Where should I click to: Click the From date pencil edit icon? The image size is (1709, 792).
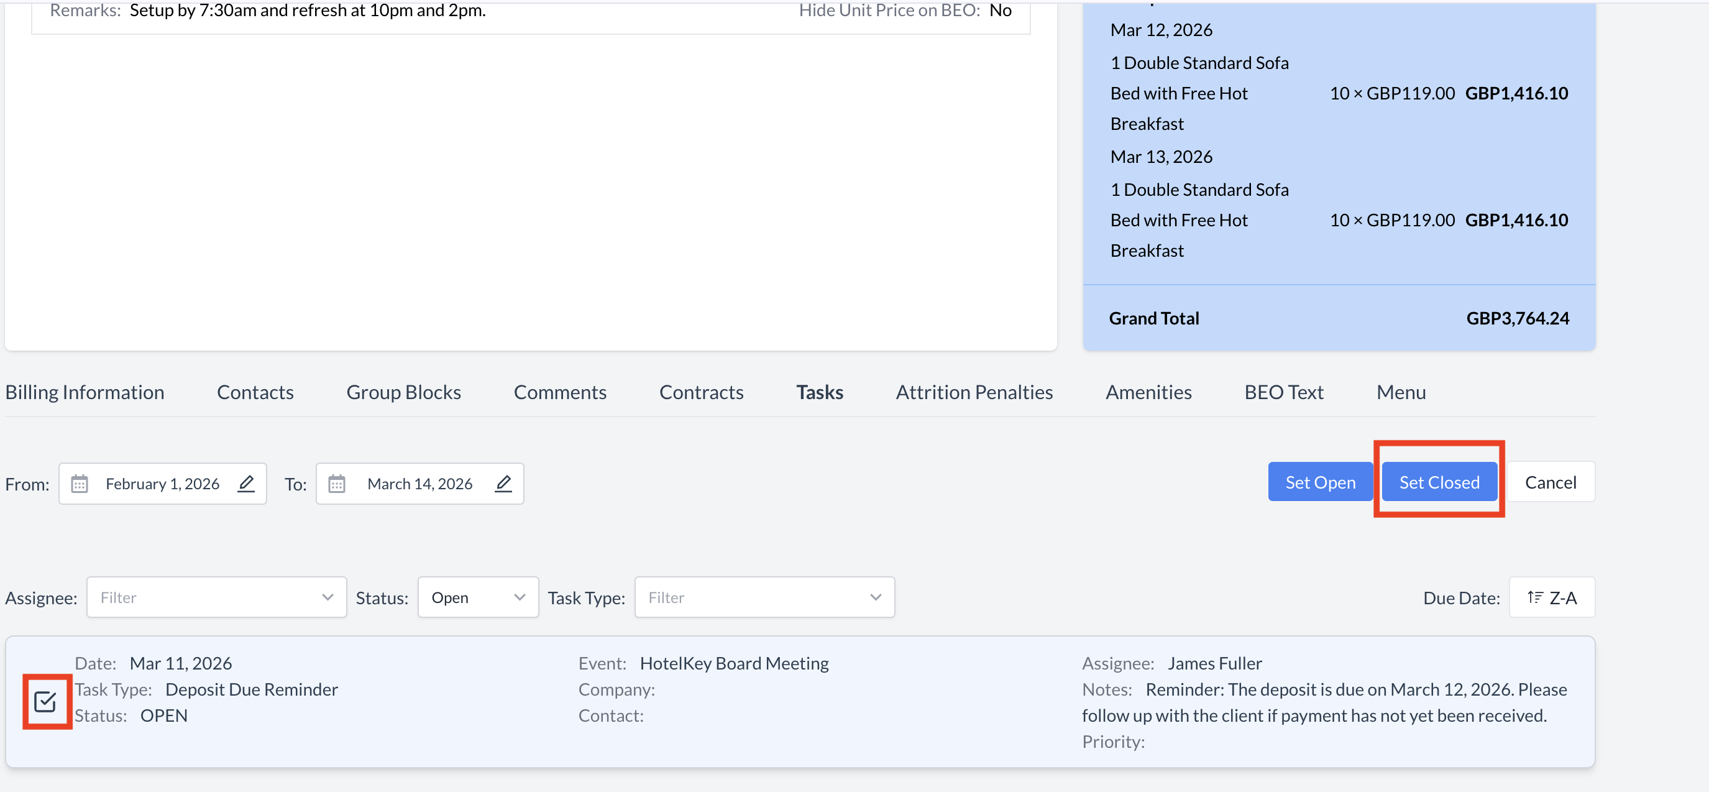pos(246,482)
